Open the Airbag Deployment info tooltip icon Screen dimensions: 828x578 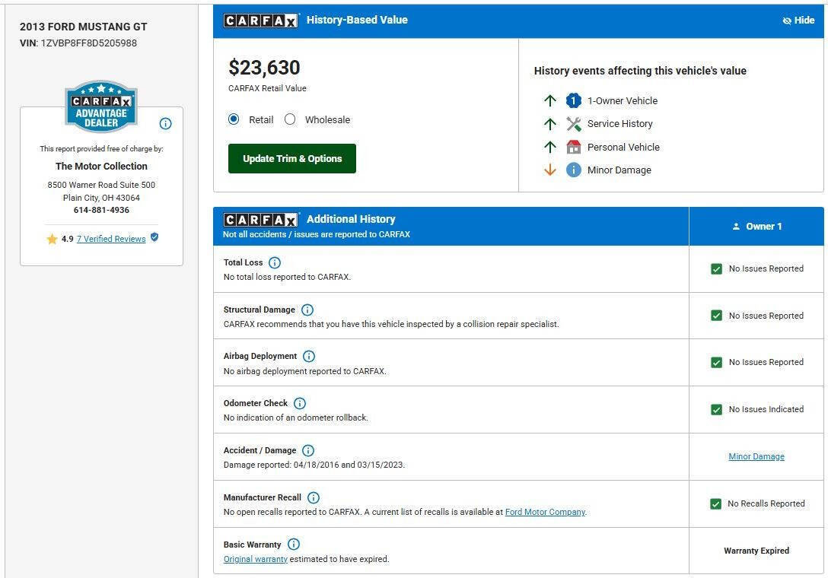[309, 356]
